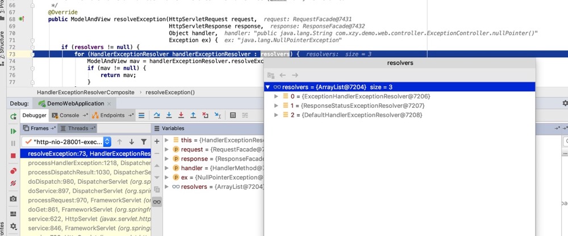Image resolution: width=568 pixels, height=236 pixels.
Task: Click Variables panel menu icon
Action: coord(157,128)
